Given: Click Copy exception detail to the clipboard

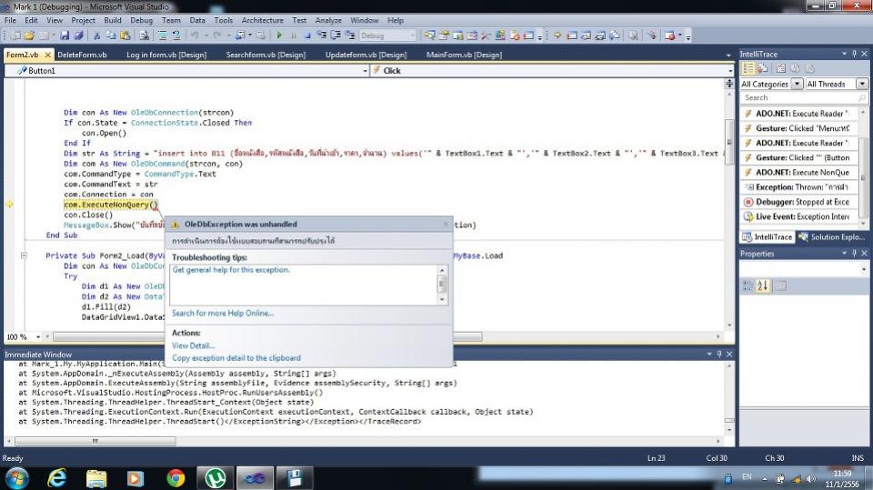Looking at the screenshot, I should pos(236,358).
